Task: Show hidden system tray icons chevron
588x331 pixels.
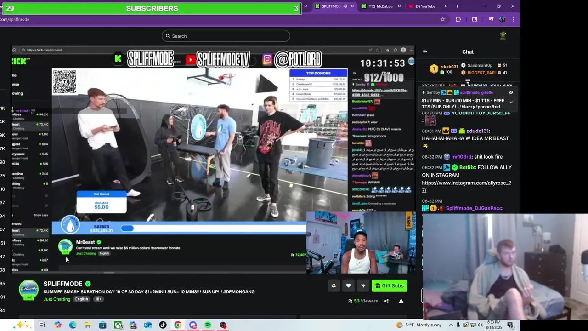Action: click(x=451, y=325)
